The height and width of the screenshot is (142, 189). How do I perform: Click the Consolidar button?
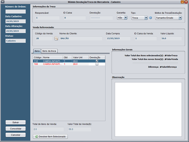[16, 129]
